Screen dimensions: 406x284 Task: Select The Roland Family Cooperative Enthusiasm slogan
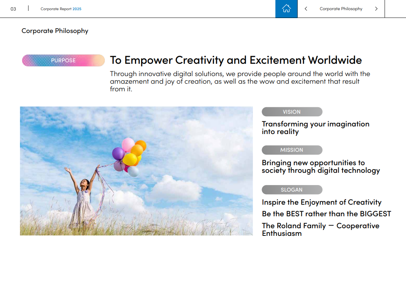pos(320,229)
